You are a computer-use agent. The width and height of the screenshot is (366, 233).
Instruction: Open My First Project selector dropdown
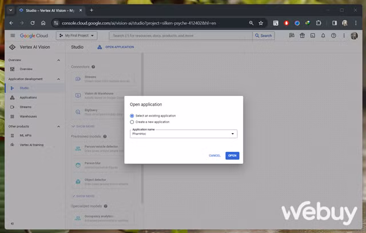click(x=77, y=35)
